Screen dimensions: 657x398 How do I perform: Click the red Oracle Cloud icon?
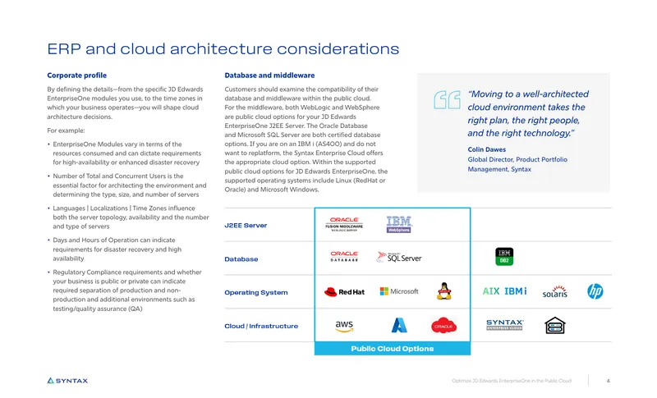[443, 326]
